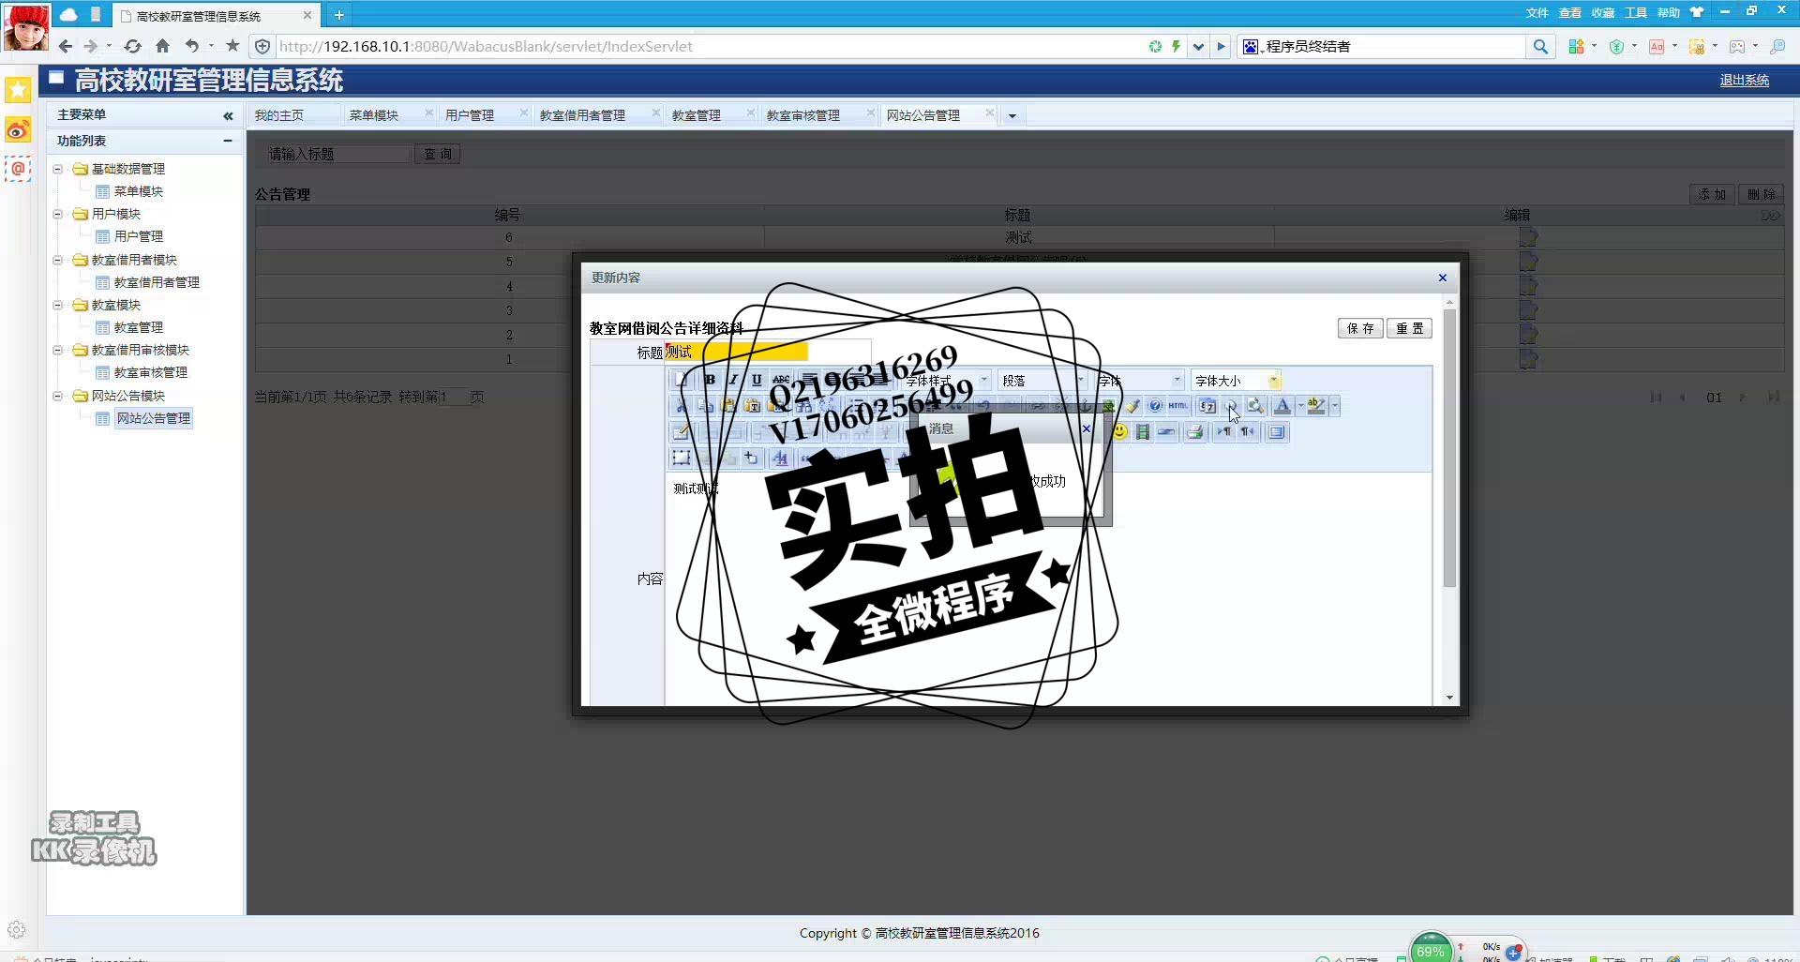Viewport: 1800px width, 962px height.
Task: Click the 重置 reset button
Action: point(1409,328)
